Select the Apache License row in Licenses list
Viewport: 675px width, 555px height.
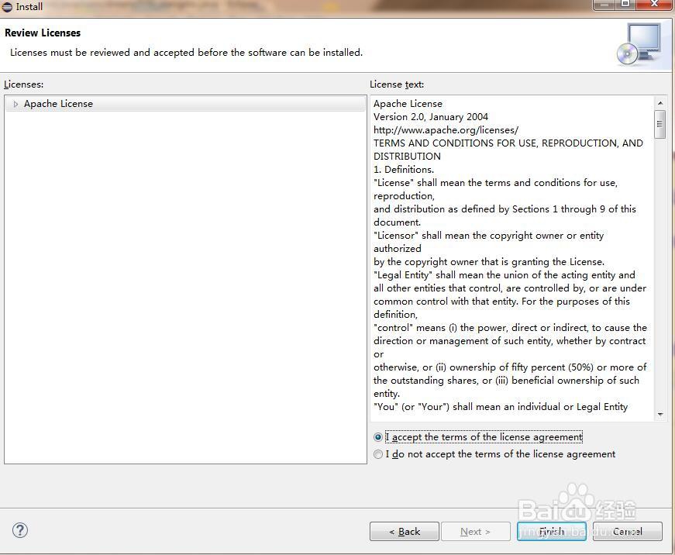tap(185, 104)
